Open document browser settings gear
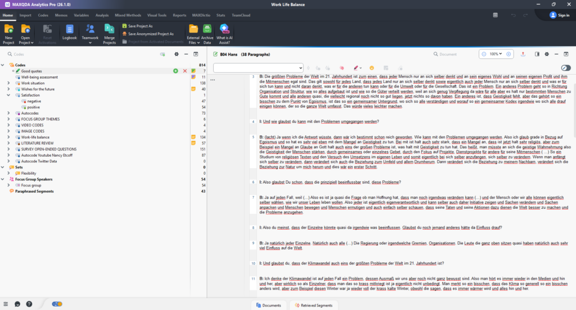 pyautogui.click(x=547, y=54)
